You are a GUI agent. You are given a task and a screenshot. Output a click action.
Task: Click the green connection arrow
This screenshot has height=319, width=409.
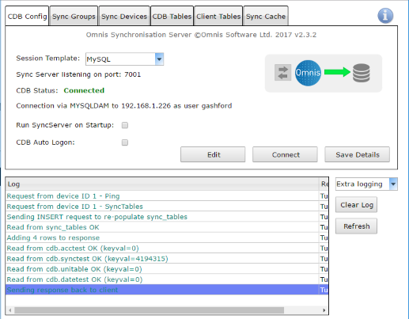[337, 72]
